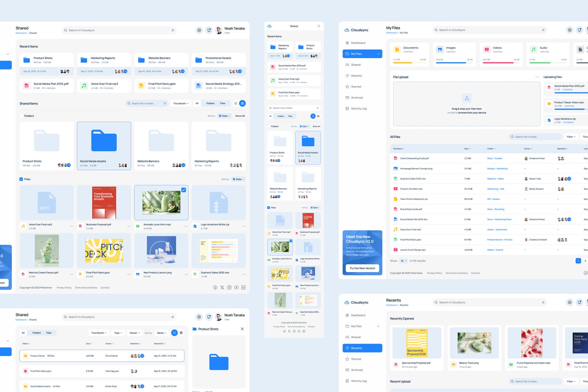The width and height of the screenshot is (588, 392).
Task: Click the Videos storage usage bar
Action: [x=501, y=63]
